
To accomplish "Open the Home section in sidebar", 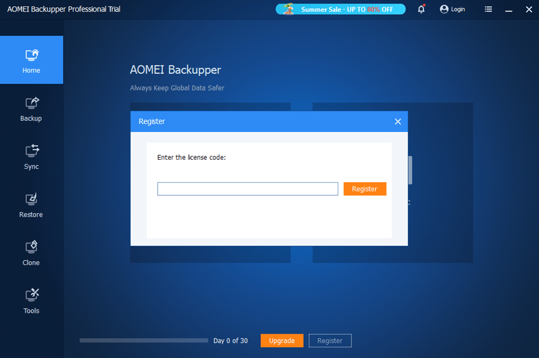I will coord(32,60).
